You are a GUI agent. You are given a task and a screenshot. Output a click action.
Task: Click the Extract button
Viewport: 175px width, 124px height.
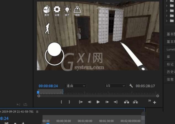[x=135, y=102]
